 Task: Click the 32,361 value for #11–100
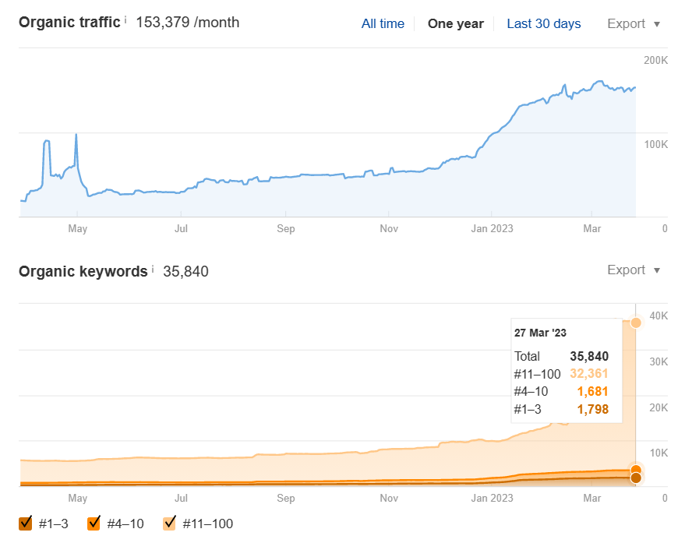589,374
